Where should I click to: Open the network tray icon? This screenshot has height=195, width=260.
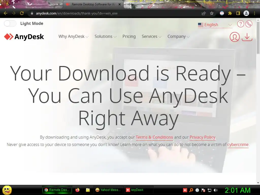209,190
